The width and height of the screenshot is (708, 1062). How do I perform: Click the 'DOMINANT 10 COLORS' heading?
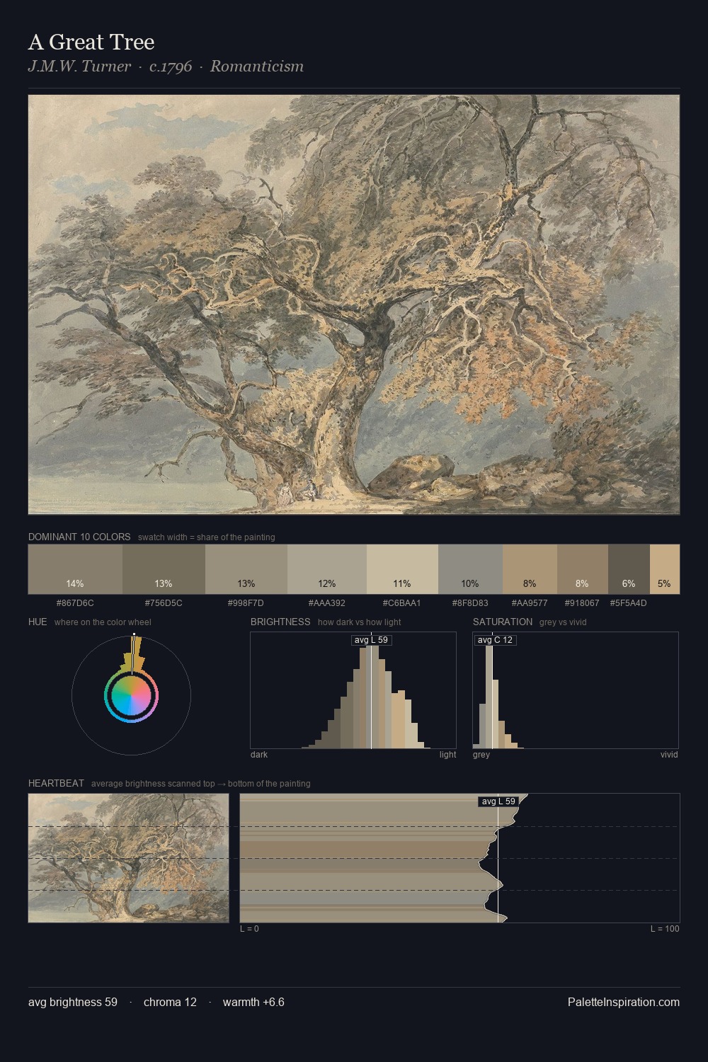click(79, 537)
